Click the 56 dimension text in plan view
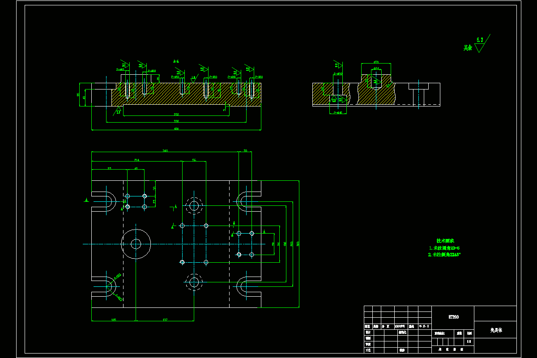Screen dimensions: 537x358 pyautogui.click(x=194, y=160)
